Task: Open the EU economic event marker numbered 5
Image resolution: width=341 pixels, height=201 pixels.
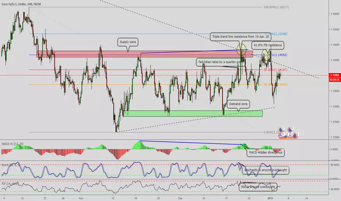Action: pyautogui.click(x=281, y=129)
